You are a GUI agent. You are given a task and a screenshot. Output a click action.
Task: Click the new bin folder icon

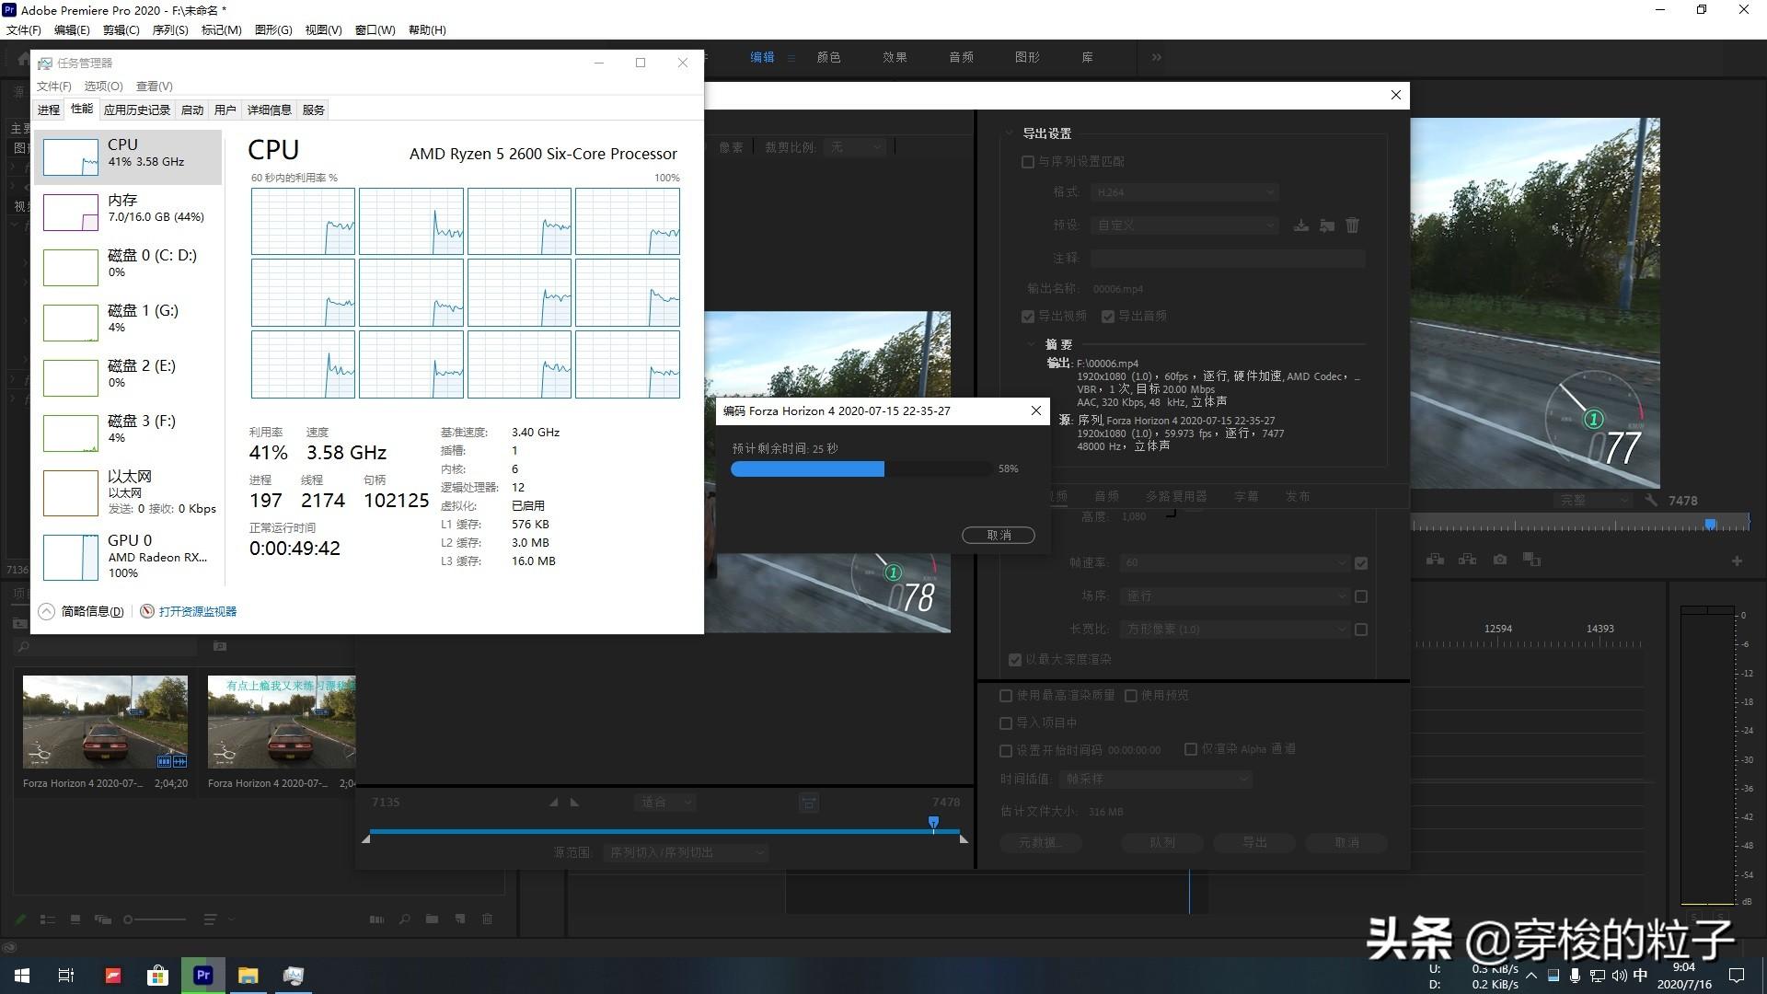pos(432,919)
